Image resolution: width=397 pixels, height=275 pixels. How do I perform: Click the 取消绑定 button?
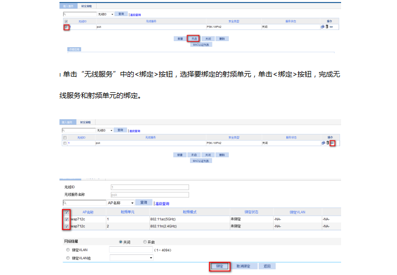click(x=243, y=266)
